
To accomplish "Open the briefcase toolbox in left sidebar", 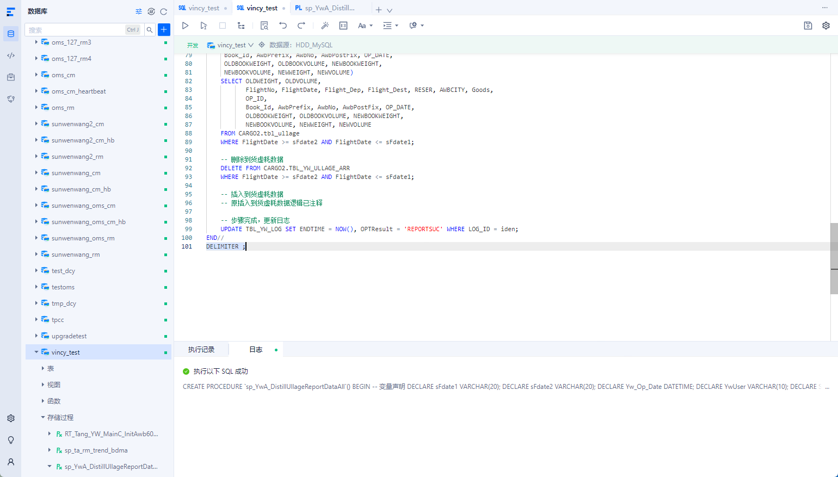I will coord(11,77).
